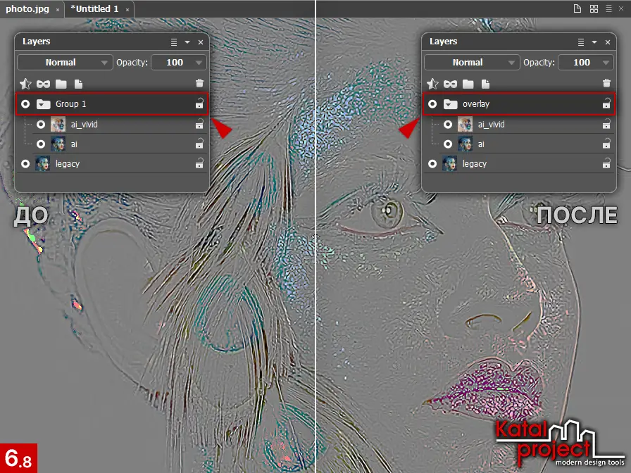
Task: Switch to the photo.jpg document tab
Action: click(x=29, y=9)
